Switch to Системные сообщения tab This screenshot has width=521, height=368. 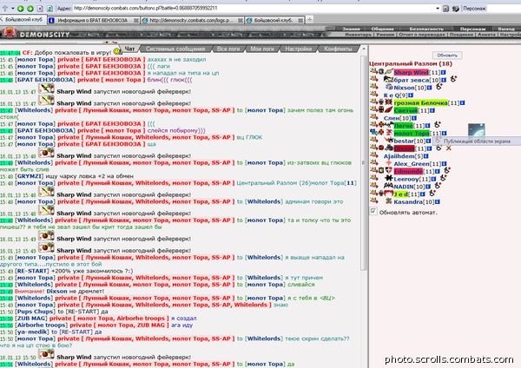(x=175, y=49)
